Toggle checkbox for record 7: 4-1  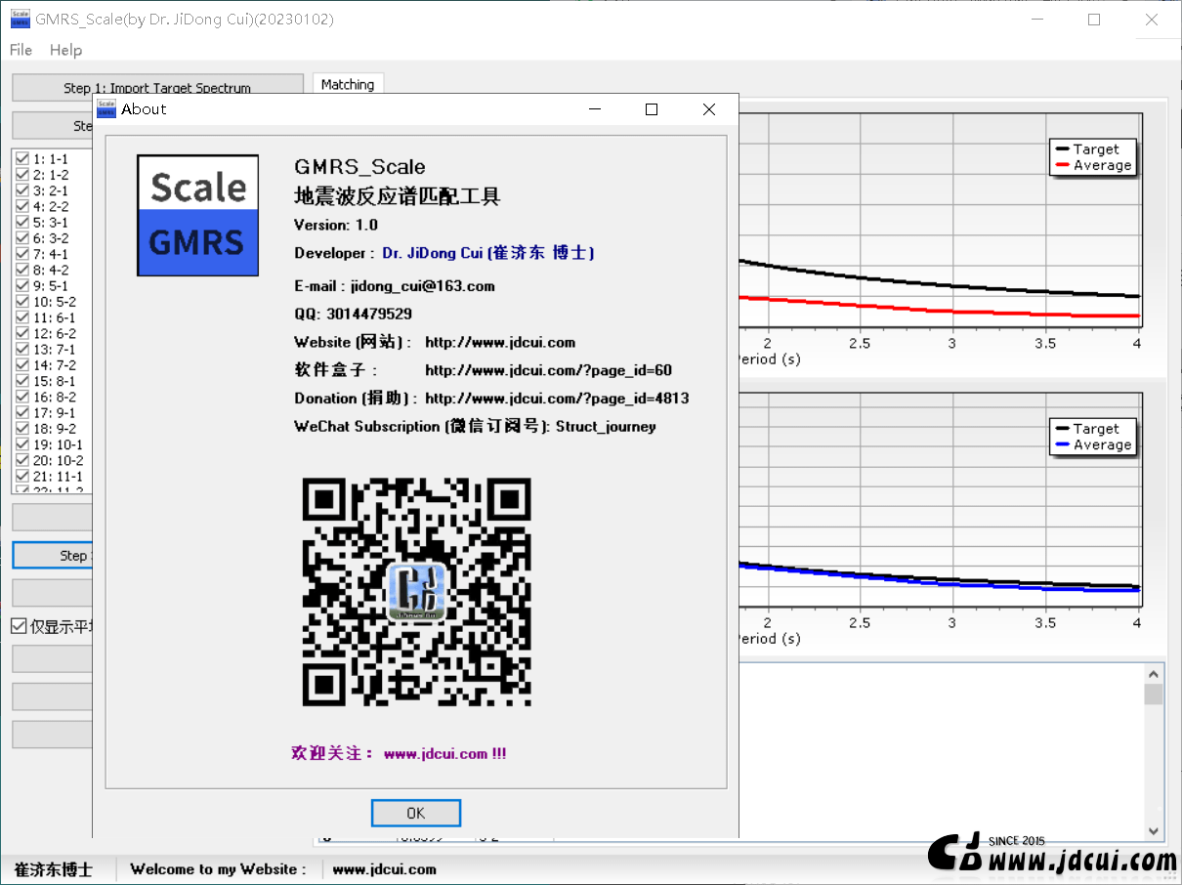(x=22, y=254)
